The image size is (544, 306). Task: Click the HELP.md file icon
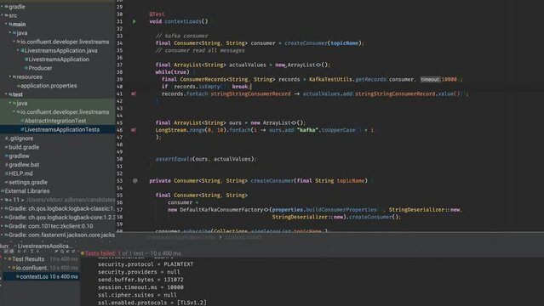coord(7,173)
